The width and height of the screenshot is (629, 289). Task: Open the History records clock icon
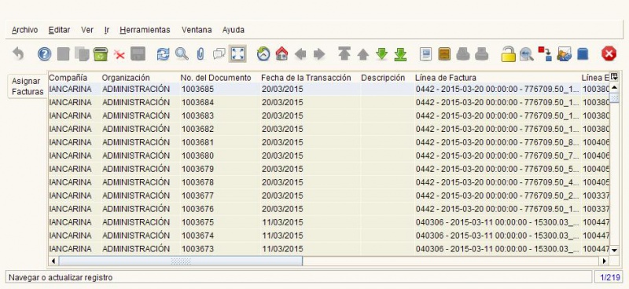pos(263,53)
